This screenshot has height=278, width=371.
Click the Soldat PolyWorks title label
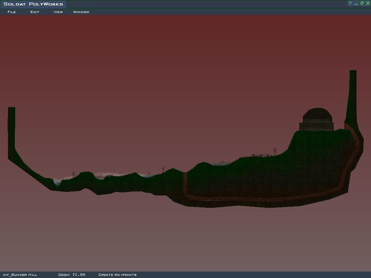[x=33, y=4]
